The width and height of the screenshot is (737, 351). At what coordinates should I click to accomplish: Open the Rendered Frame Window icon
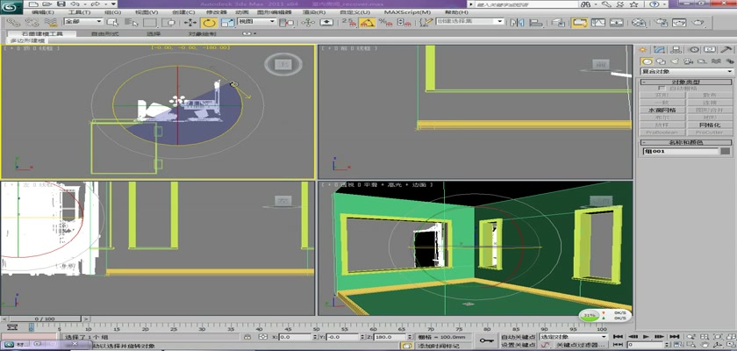[679, 22]
